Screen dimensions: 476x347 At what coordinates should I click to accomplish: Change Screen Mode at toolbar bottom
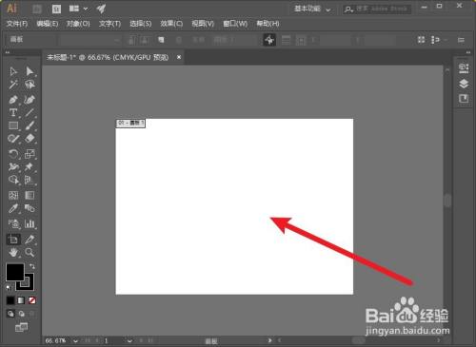21,327
